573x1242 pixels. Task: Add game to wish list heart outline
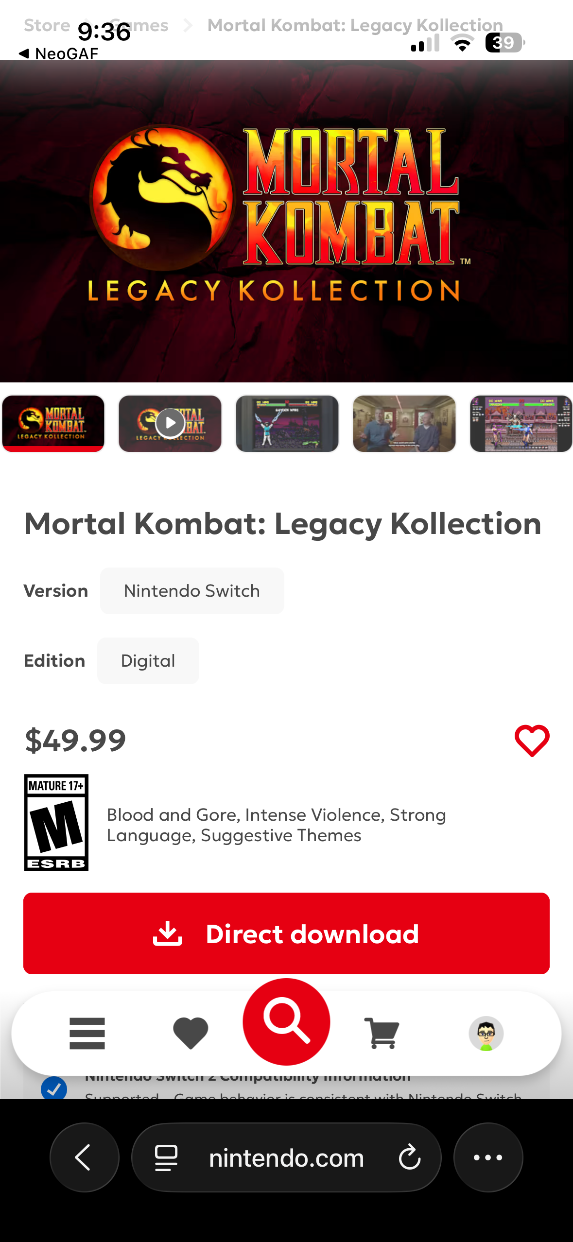[532, 741]
